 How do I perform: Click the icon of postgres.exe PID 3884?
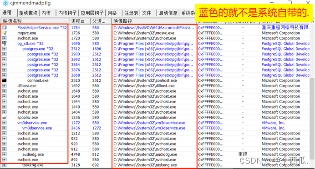tap(4, 65)
